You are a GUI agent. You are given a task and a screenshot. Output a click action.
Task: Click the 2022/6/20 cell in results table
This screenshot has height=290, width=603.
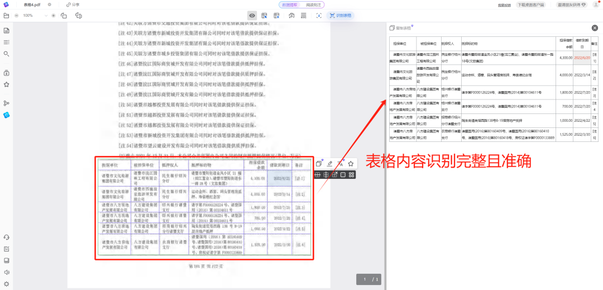coord(582,58)
